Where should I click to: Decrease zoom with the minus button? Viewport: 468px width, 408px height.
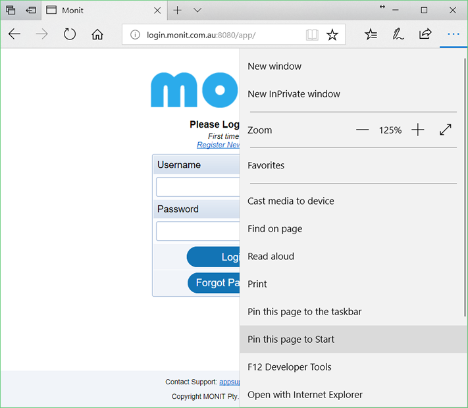pyautogui.click(x=362, y=130)
